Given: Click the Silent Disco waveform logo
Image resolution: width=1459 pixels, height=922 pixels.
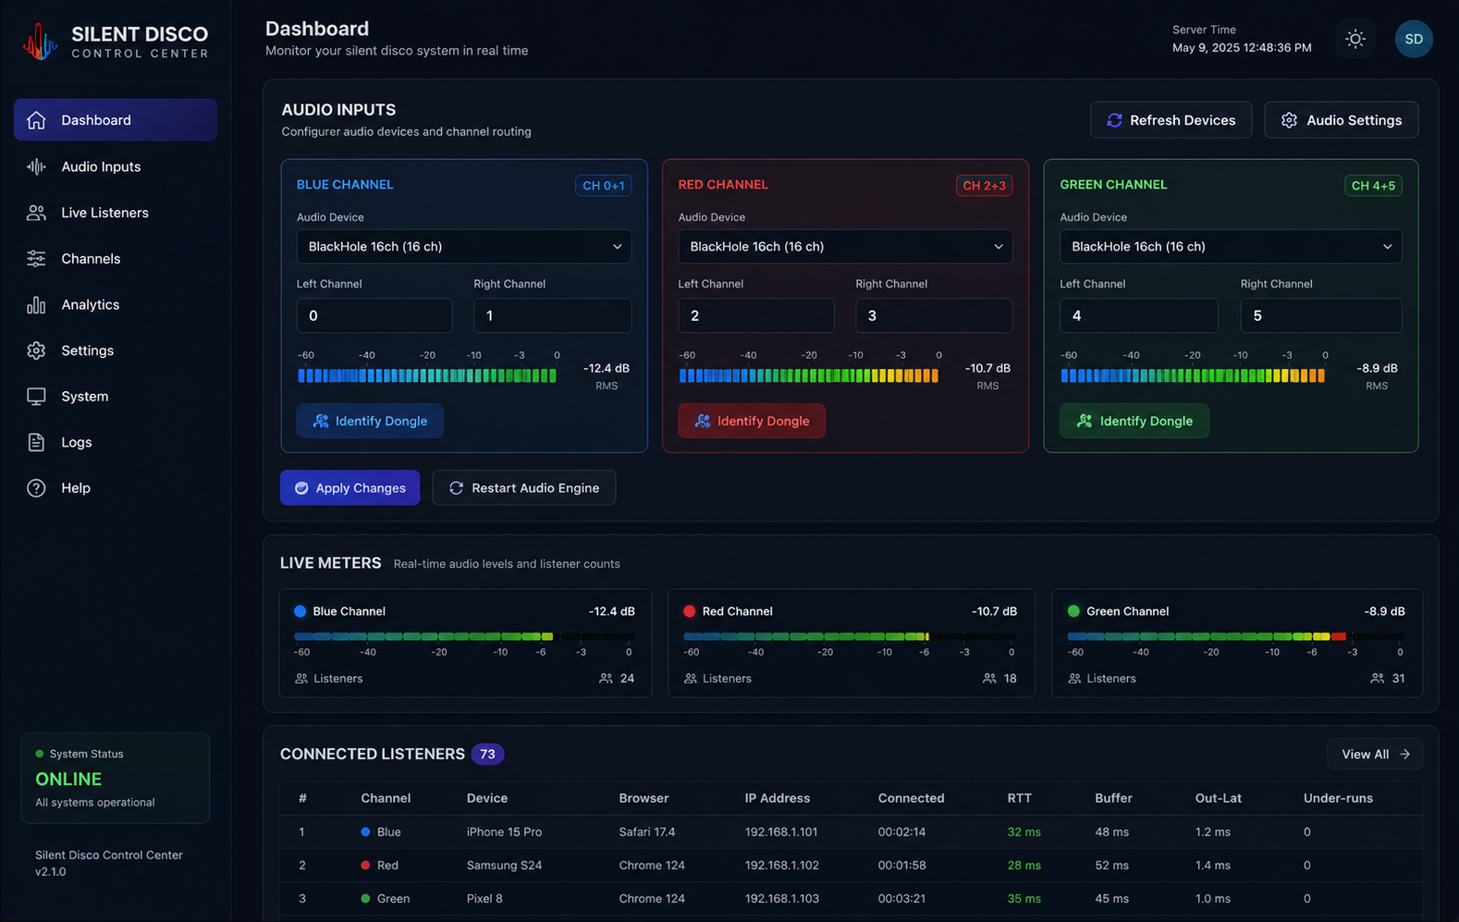Looking at the screenshot, I should click(x=40, y=42).
